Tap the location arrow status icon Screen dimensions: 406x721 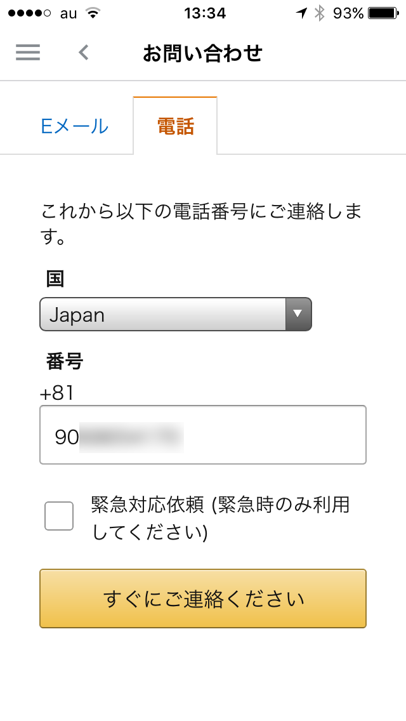(x=301, y=13)
